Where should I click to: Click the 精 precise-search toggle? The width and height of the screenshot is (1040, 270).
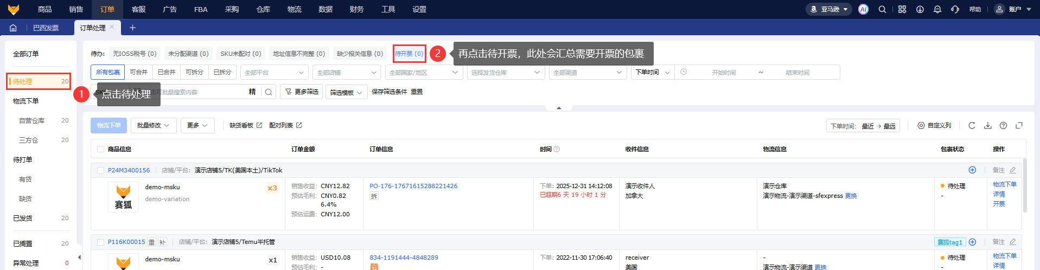pyautogui.click(x=252, y=92)
